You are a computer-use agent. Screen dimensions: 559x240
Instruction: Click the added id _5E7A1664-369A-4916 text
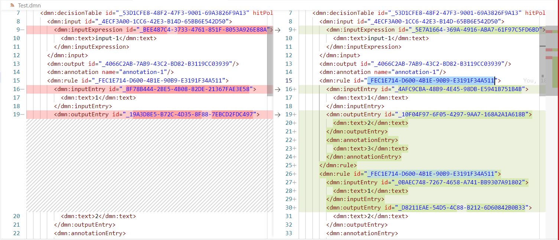click(475, 30)
